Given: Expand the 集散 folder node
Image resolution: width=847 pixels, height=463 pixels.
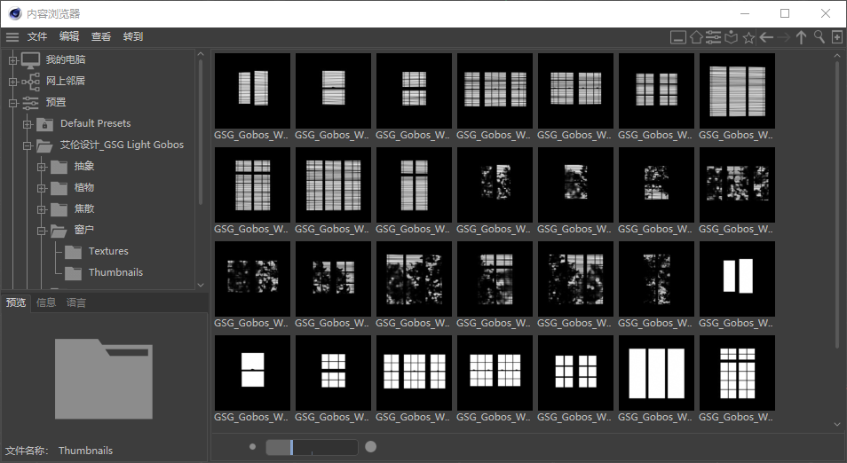Looking at the screenshot, I should click(x=42, y=209).
